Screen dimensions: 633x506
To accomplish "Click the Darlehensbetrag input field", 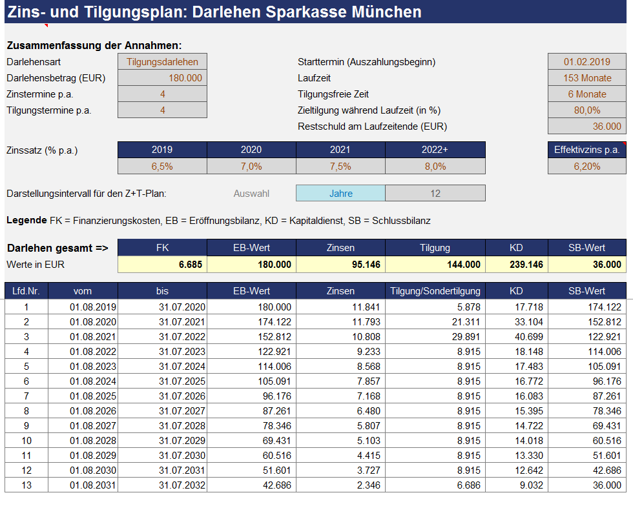I will [x=163, y=78].
